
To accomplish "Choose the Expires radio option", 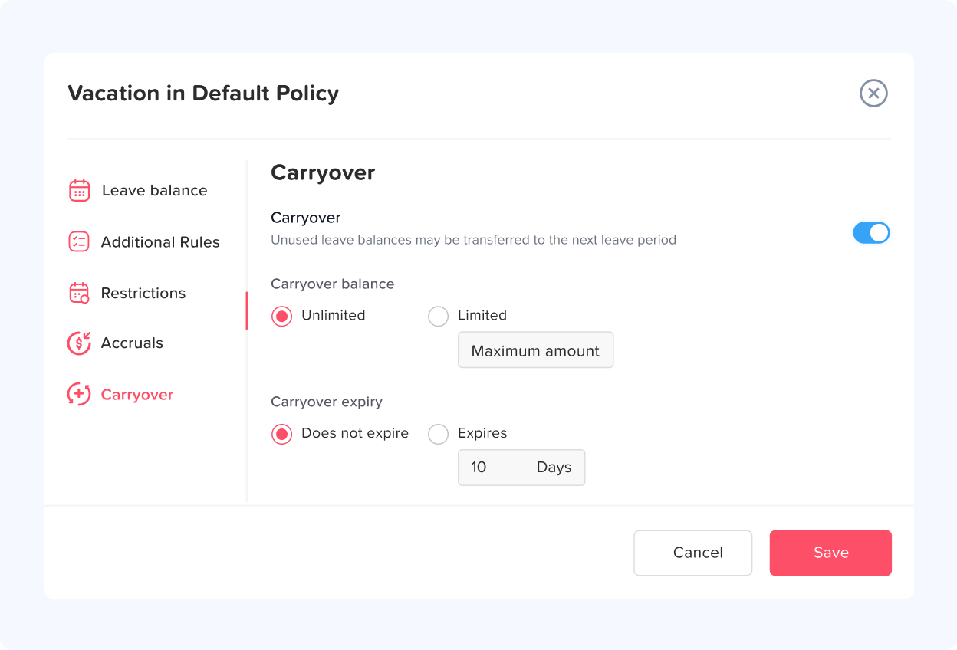I will (x=438, y=434).
